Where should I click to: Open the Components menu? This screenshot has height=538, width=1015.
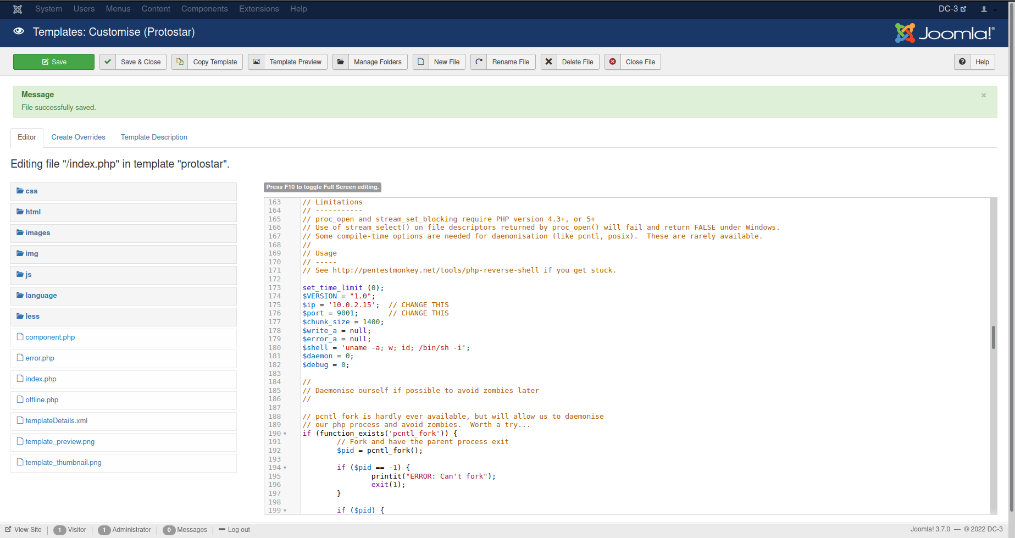204,9
